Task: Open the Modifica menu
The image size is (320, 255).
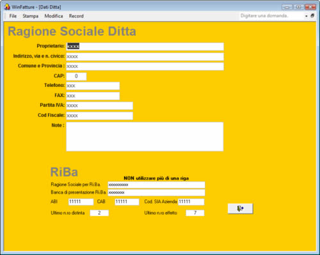Action: pyautogui.click(x=54, y=16)
